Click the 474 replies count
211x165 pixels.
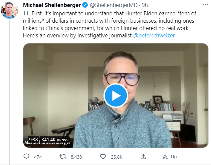tap(38, 157)
